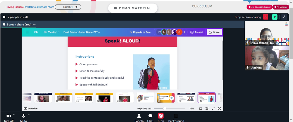Click switch to alternate room link
Screen dimensions: 293x122
coord(40,7)
